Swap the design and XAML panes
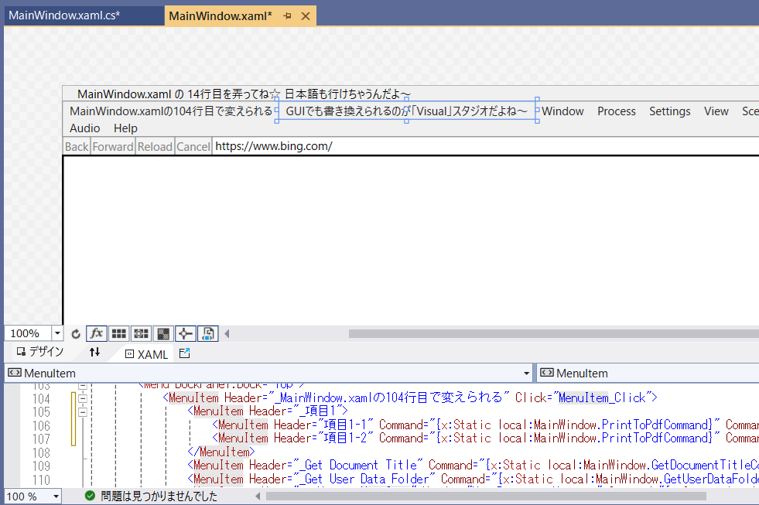Screen dimensions: 759x505 pos(95,352)
